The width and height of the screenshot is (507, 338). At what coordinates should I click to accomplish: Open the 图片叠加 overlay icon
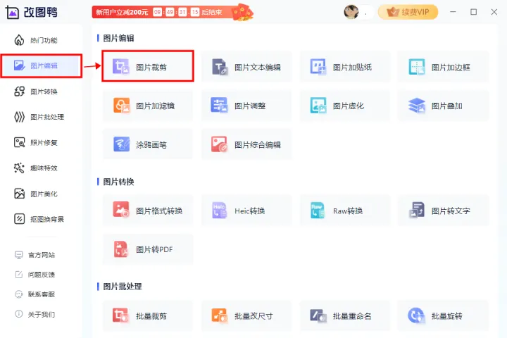point(416,106)
